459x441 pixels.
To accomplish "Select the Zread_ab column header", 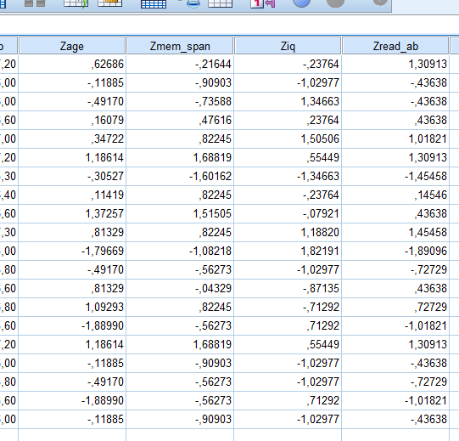I will click(x=395, y=46).
